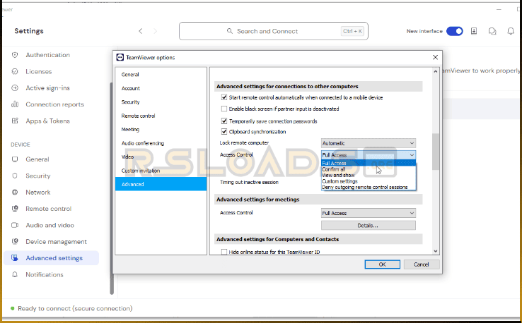Open the General options tab

click(x=161, y=75)
